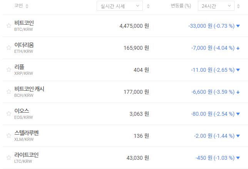Screen dimensions: 248x169
Task: Click the 코인 column header
Action: coord(18,6)
